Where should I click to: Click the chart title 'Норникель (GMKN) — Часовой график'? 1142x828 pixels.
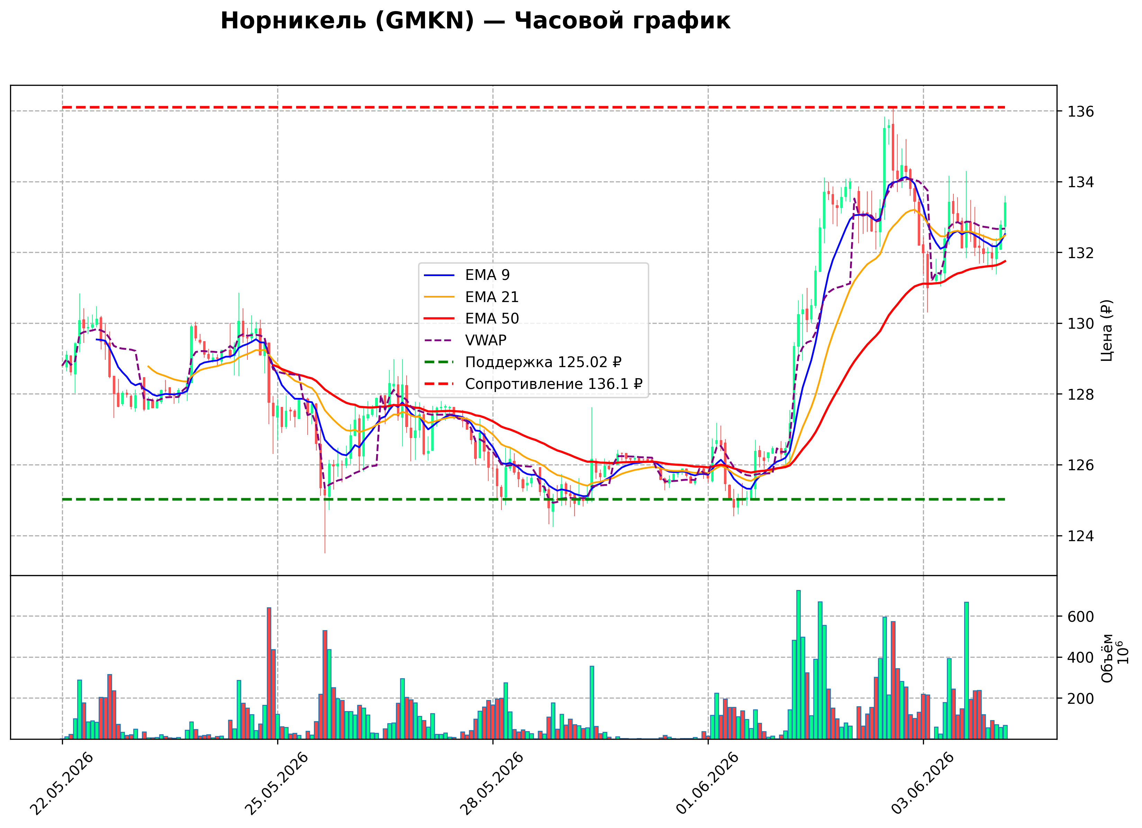[x=475, y=21]
